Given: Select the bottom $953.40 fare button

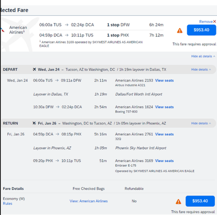Looking at the screenshot, I should pos(200,201).
